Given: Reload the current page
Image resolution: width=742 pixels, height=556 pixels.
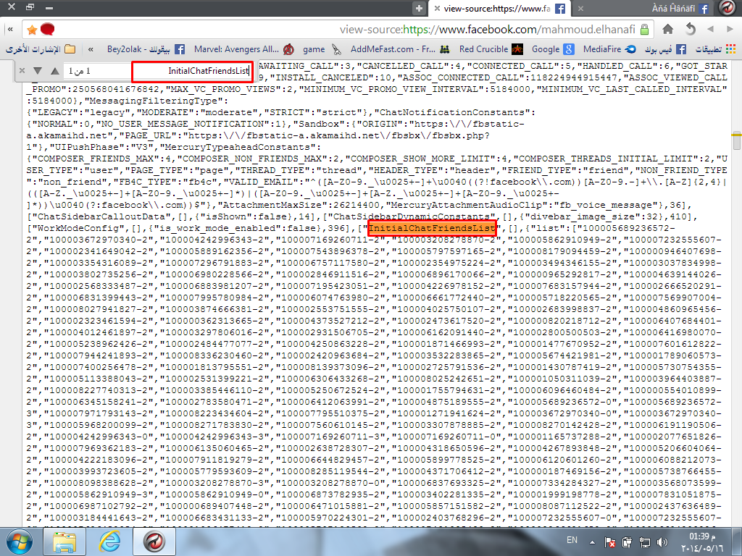Looking at the screenshot, I should (x=691, y=29).
